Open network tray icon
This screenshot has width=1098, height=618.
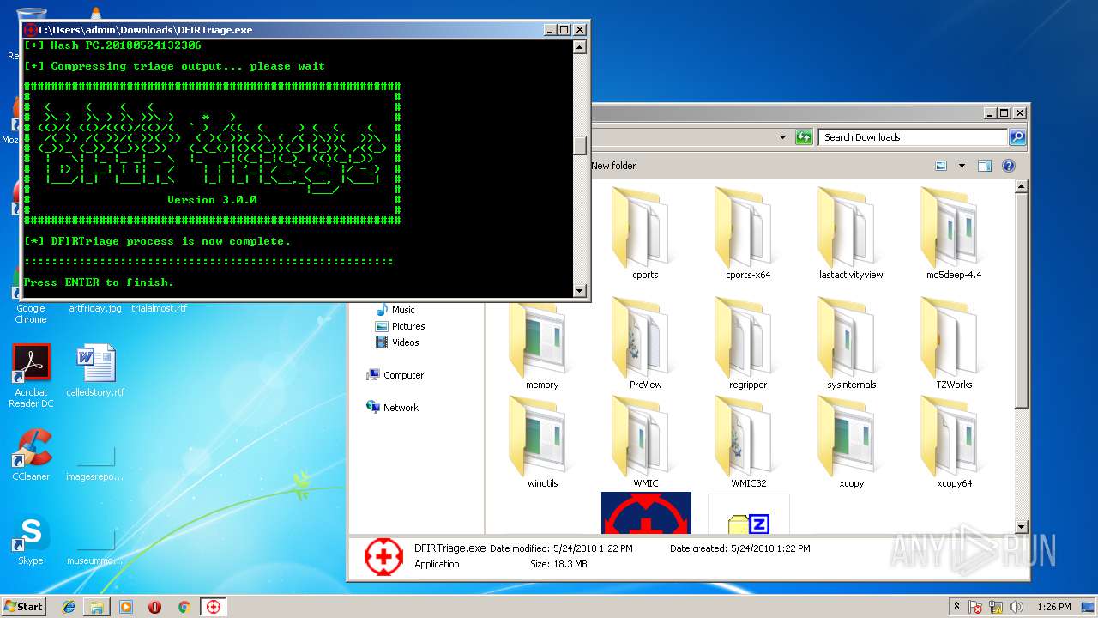[998, 607]
